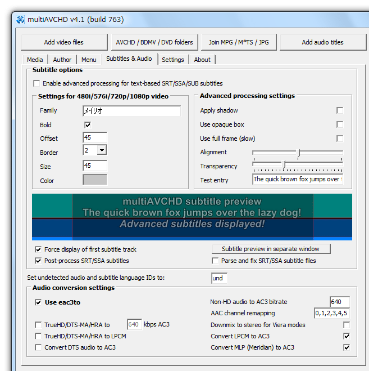Click the Alignment slider thumb
This screenshot has height=371, width=369.
299,153
